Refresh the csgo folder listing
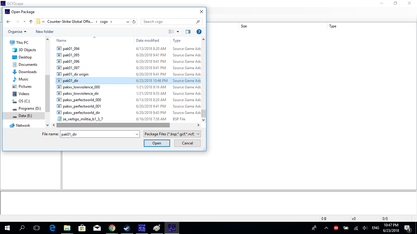 click(134, 22)
